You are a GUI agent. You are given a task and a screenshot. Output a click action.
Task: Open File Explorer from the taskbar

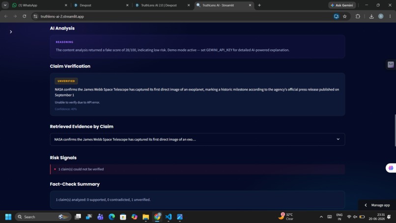coord(146,217)
